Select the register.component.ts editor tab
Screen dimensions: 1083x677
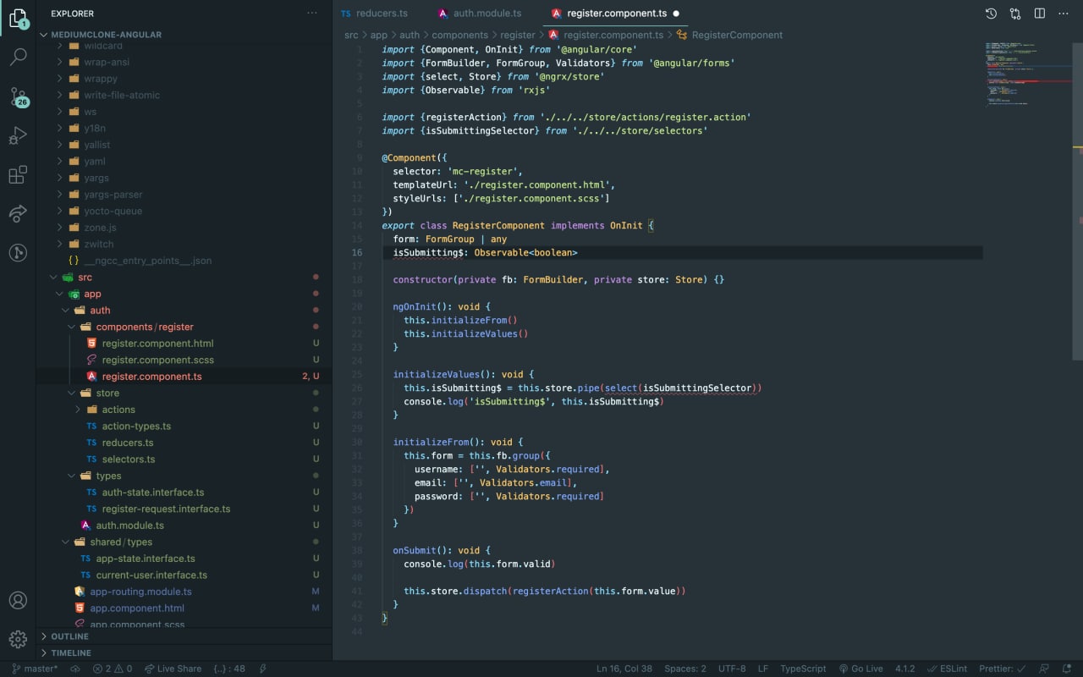point(616,14)
